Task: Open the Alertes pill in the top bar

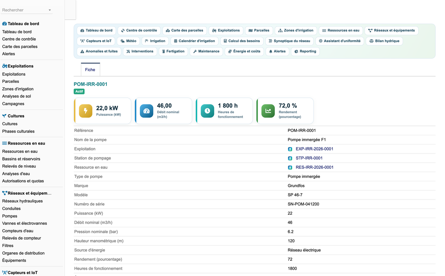Action: (277, 51)
